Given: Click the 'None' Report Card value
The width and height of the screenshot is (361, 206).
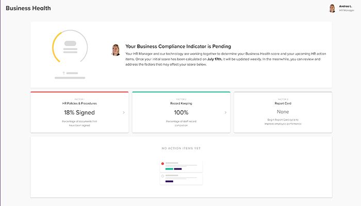Looking at the screenshot, I should pos(283,112).
